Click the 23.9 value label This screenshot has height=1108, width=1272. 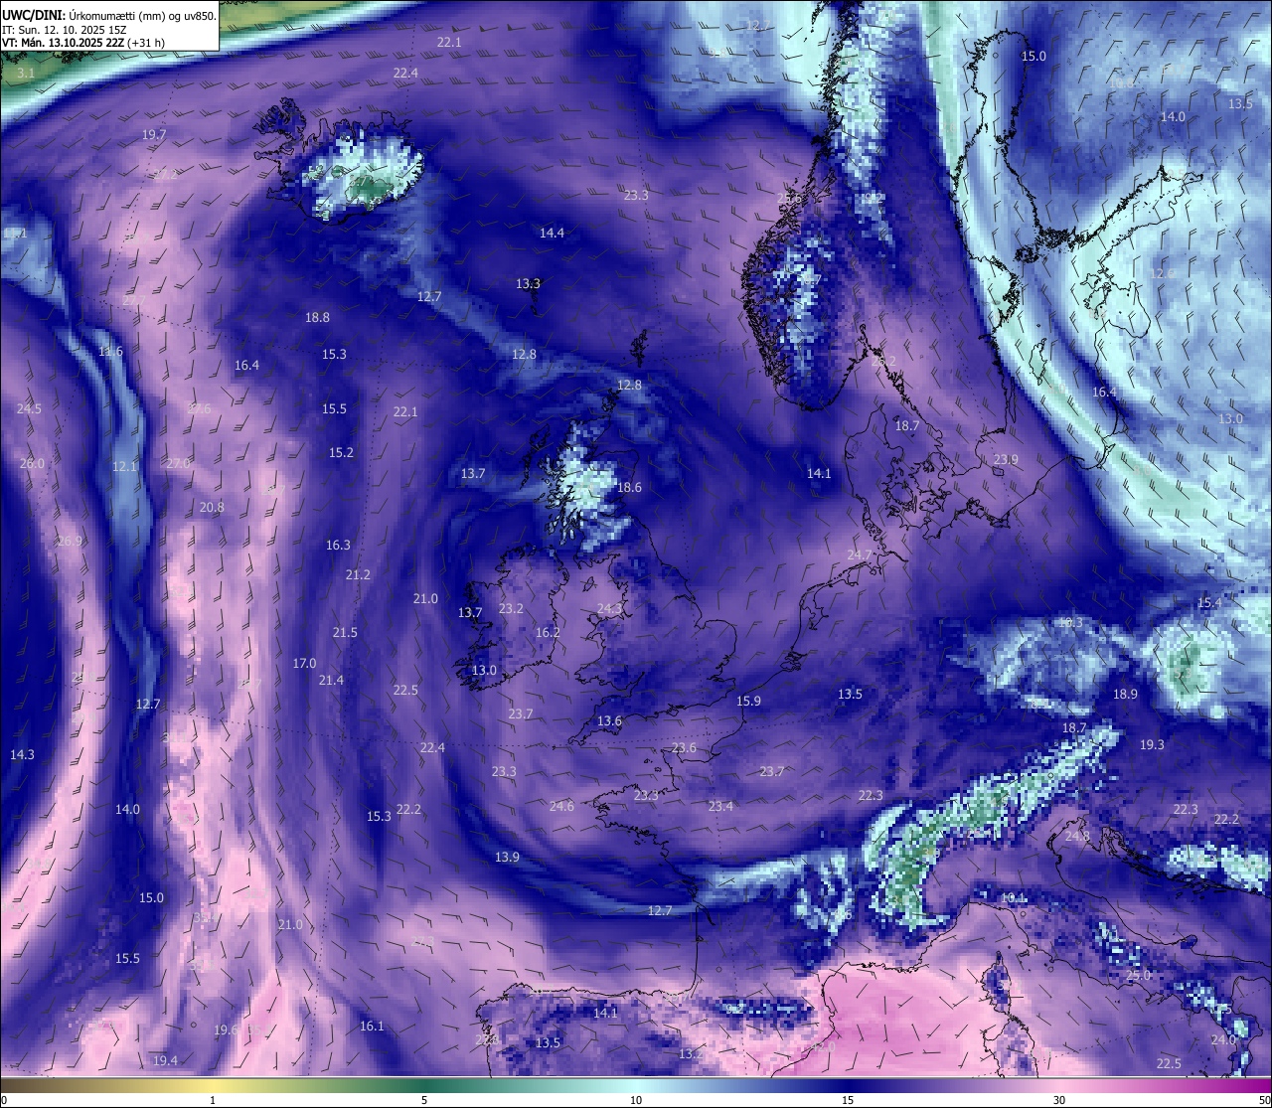click(x=1006, y=459)
